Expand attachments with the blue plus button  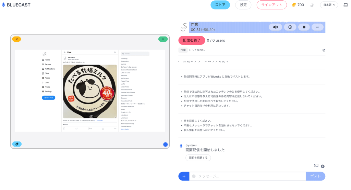184,176
